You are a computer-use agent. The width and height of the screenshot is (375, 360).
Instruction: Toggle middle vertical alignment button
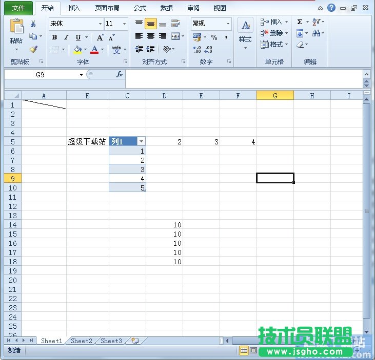[x=150, y=24]
